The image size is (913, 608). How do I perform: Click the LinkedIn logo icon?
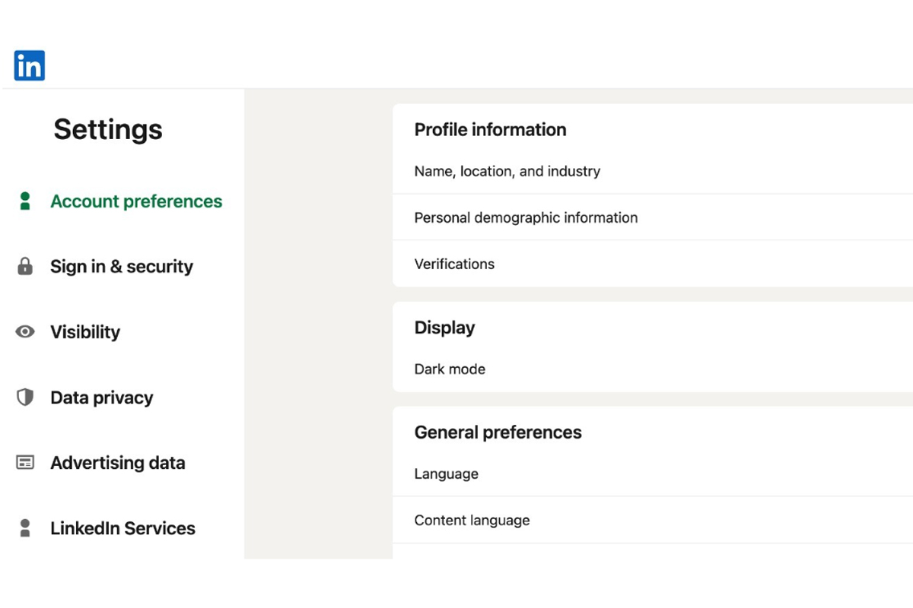[x=30, y=66]
